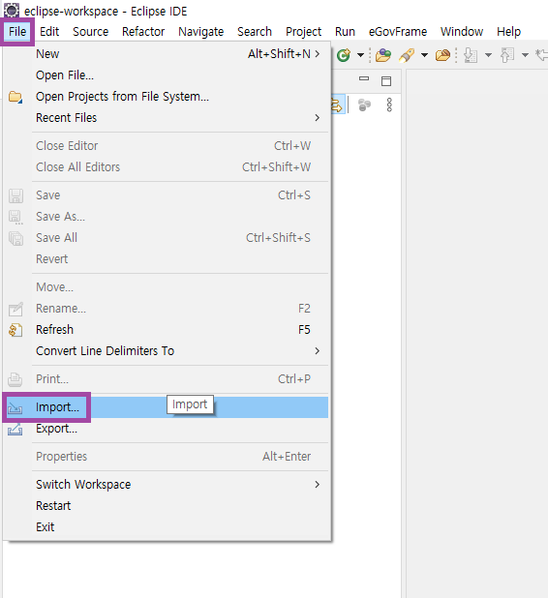548x598 pixels.
Task: Maximize the side view panel
Action: pos(386,81)
